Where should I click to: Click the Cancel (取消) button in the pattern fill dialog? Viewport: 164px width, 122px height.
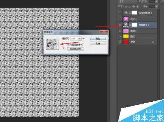coord(98,43)
